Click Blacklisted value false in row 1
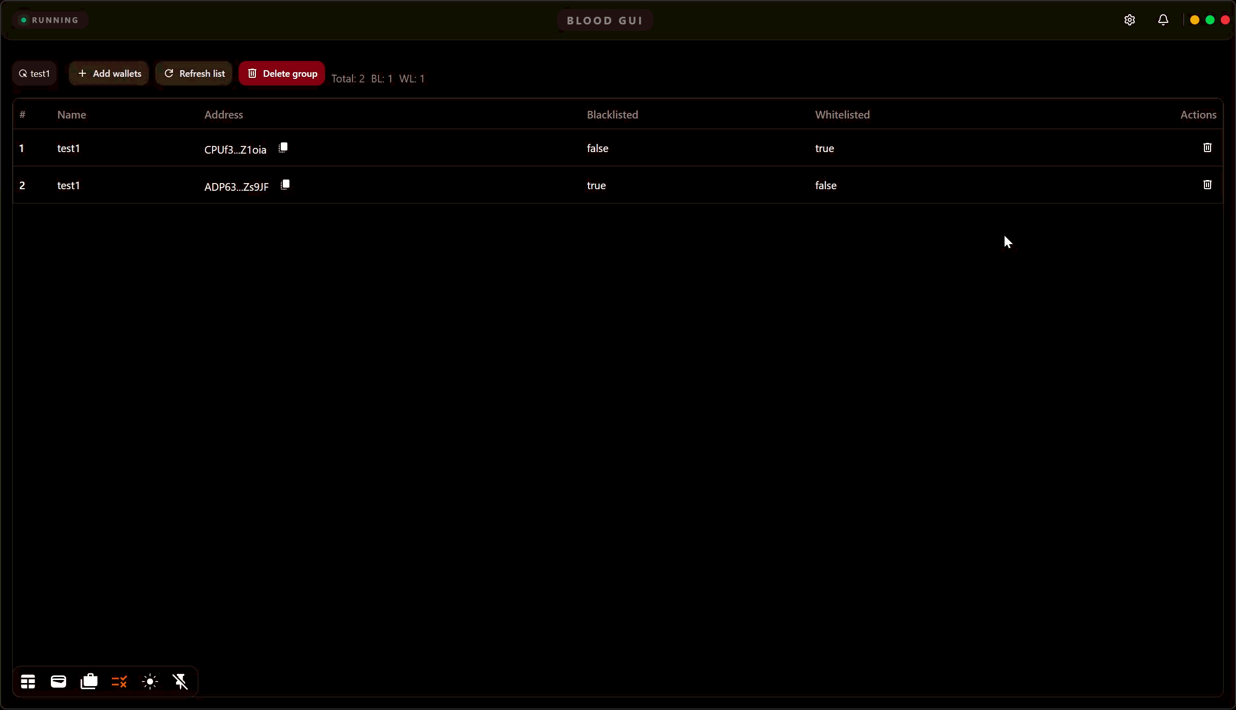 coord(598,149)
